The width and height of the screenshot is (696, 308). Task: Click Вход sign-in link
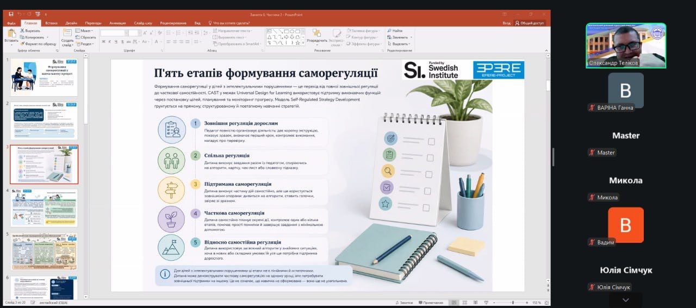click(x=506, y=23)
